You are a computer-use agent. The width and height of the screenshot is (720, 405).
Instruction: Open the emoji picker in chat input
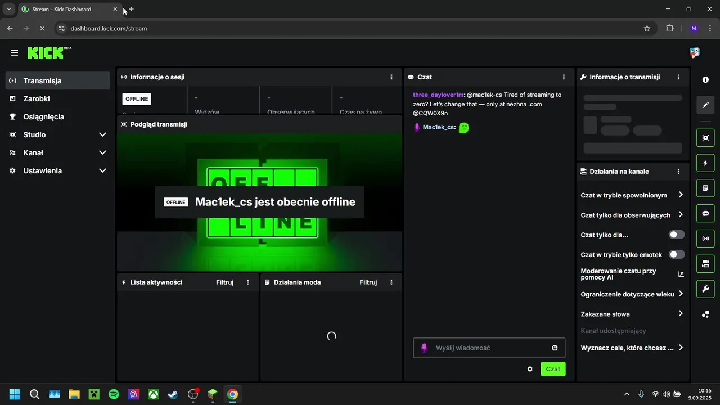pos(555,348)
